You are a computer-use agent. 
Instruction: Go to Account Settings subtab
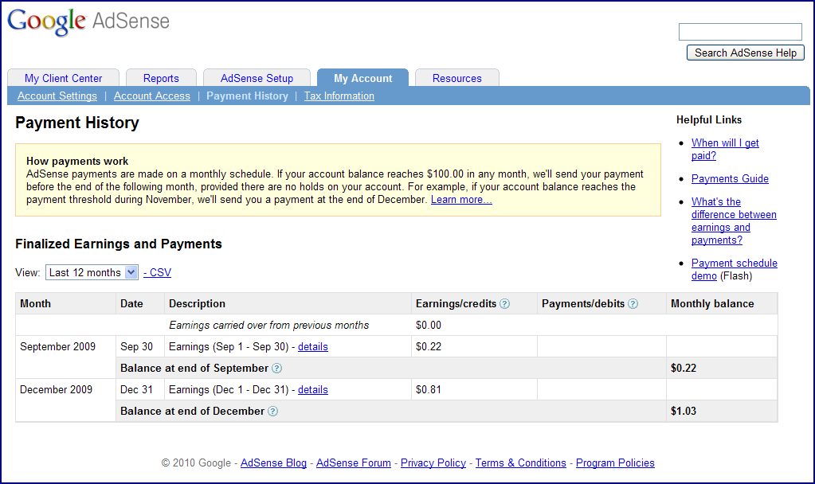point(57,96)
